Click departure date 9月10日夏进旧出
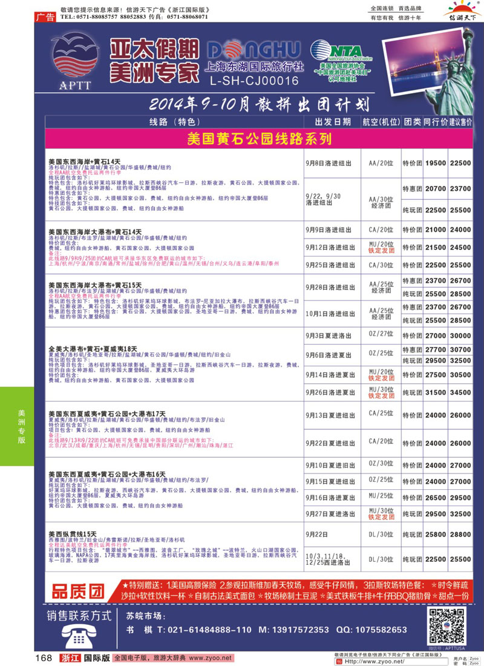484x666 pixels. [330, 466]
